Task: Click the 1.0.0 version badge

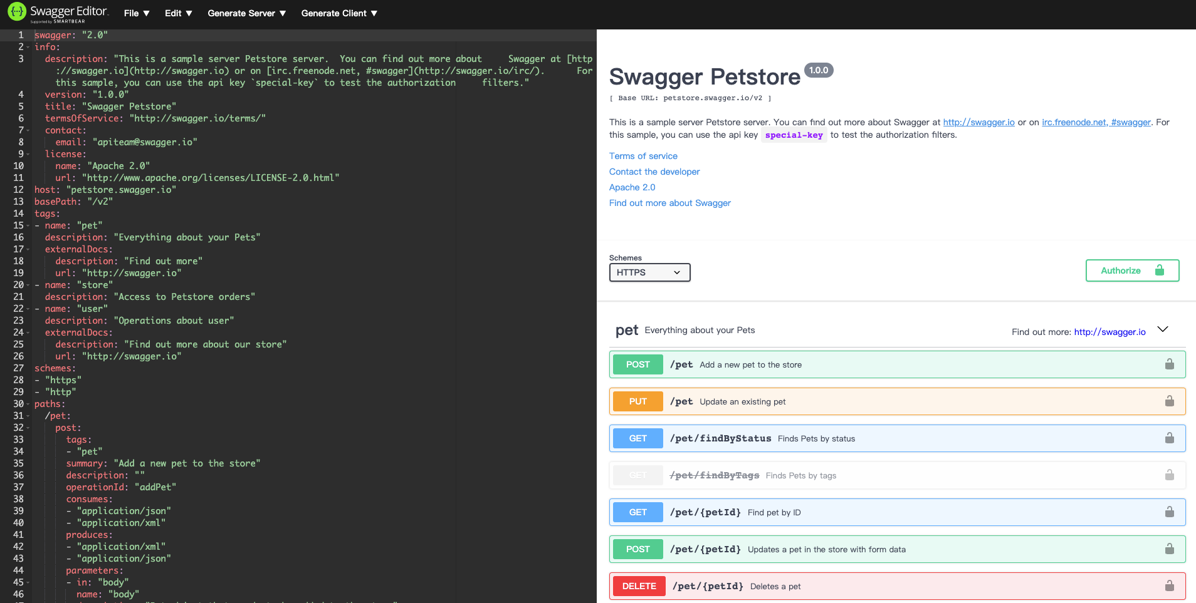Action: [819, 70]
